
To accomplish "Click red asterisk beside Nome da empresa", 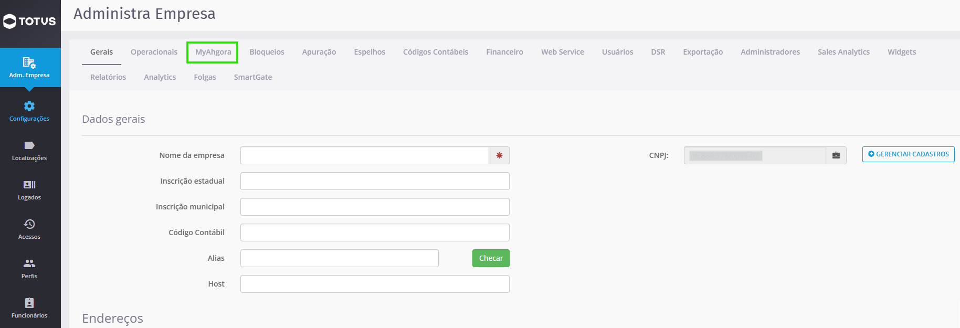I will pyautogui.click(x=499, y=155).
